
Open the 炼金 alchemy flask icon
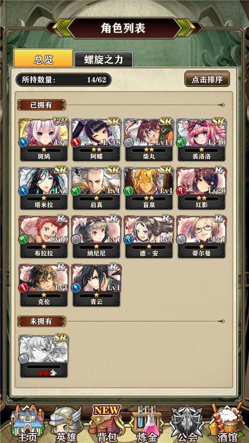(x=147, y=424)
